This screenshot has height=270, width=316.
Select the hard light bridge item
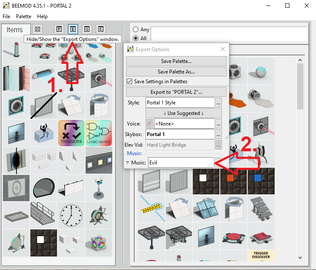click(x=44, y=78)
